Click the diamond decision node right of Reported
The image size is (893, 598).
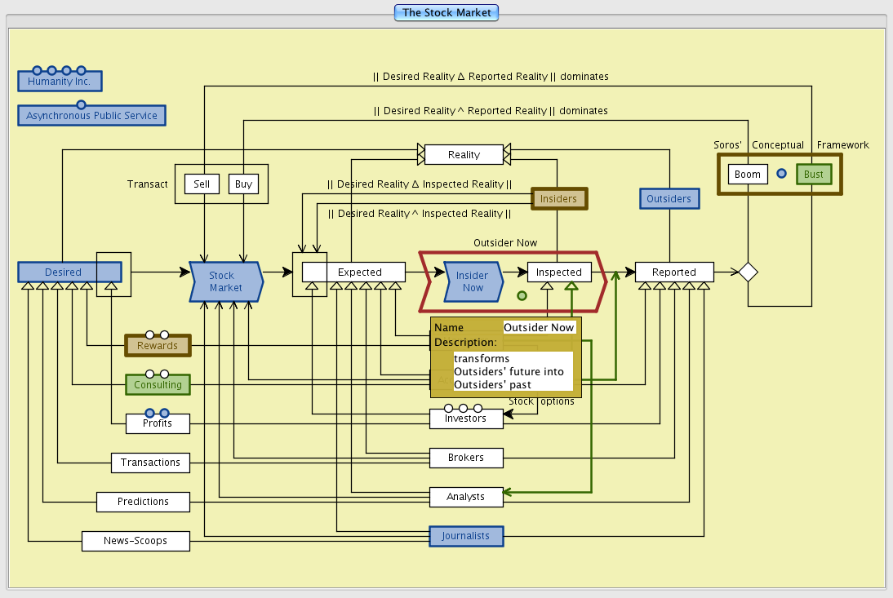pos(748,272)
